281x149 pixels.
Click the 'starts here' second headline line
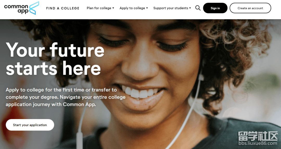53,68
